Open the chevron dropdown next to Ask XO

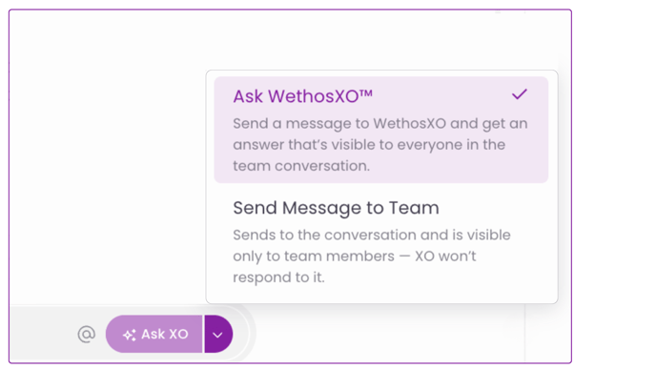pos(218,334)
